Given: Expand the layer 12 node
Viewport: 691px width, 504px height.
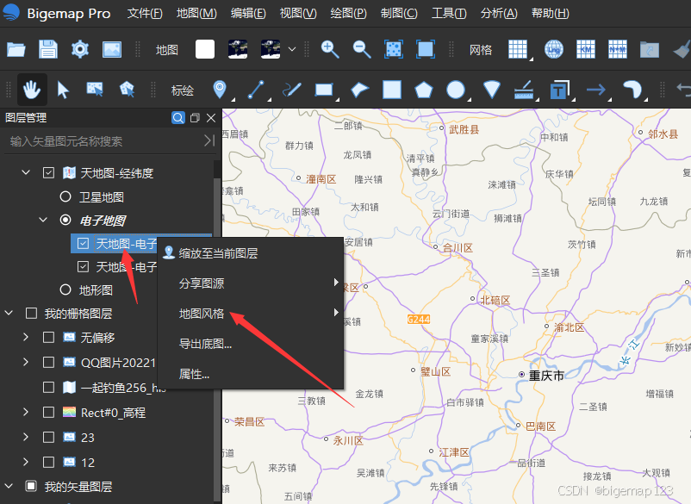Looking at the screenshot, I should tap(26, 462).
